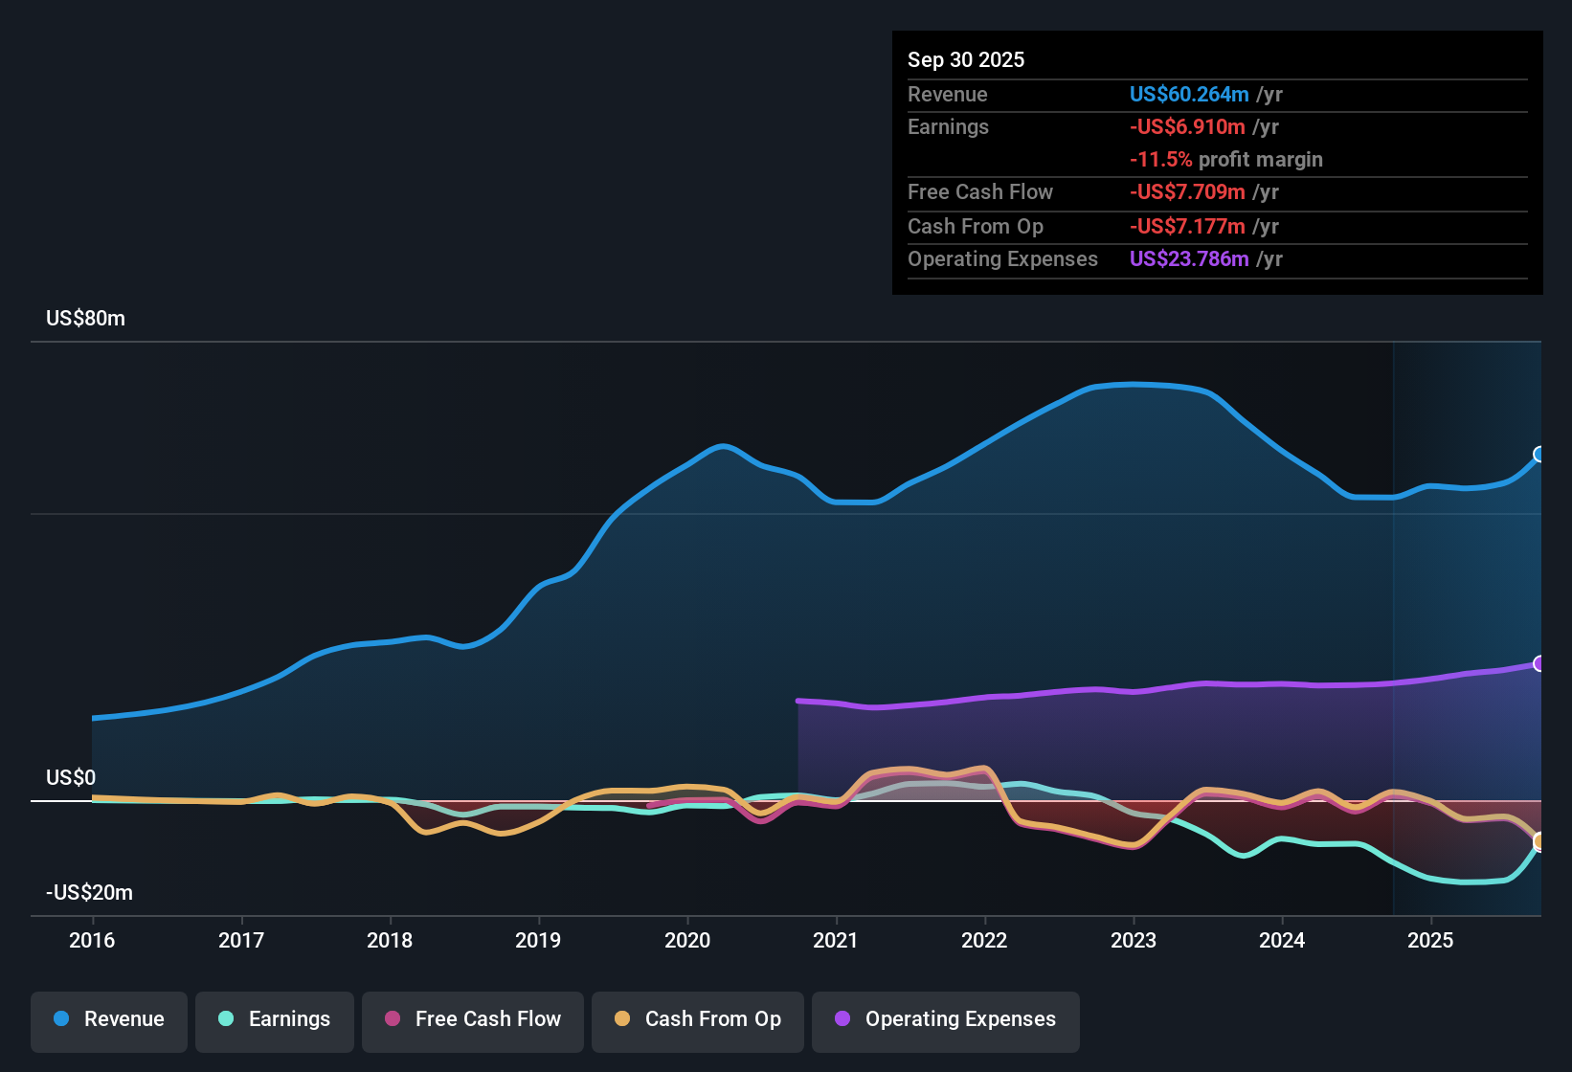Collapse the Cash From Op legend entry
This screenshot has height=1072, width=1572.
coord(697,1019)
